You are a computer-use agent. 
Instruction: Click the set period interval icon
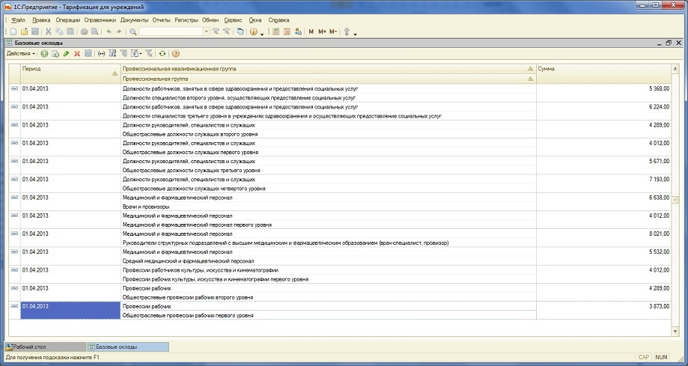pos(101,54)
